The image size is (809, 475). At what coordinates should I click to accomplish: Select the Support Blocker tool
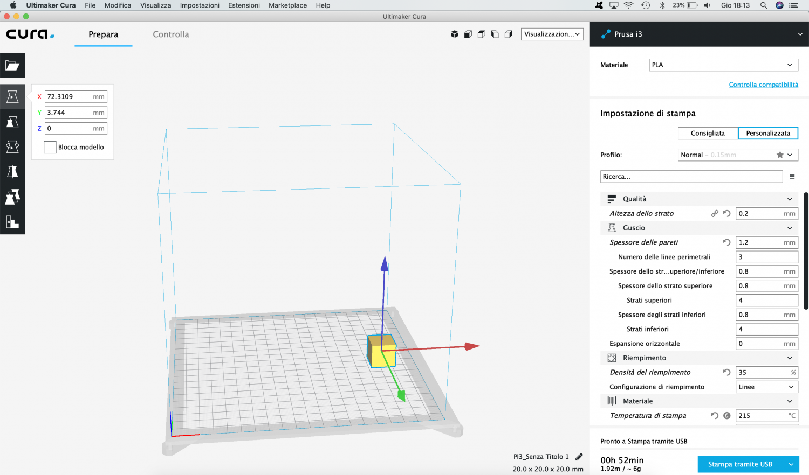[x=12, y=221]
